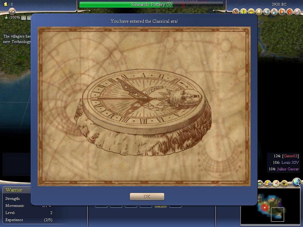Open the yellow question bubble icon

(x=284, y=183)
